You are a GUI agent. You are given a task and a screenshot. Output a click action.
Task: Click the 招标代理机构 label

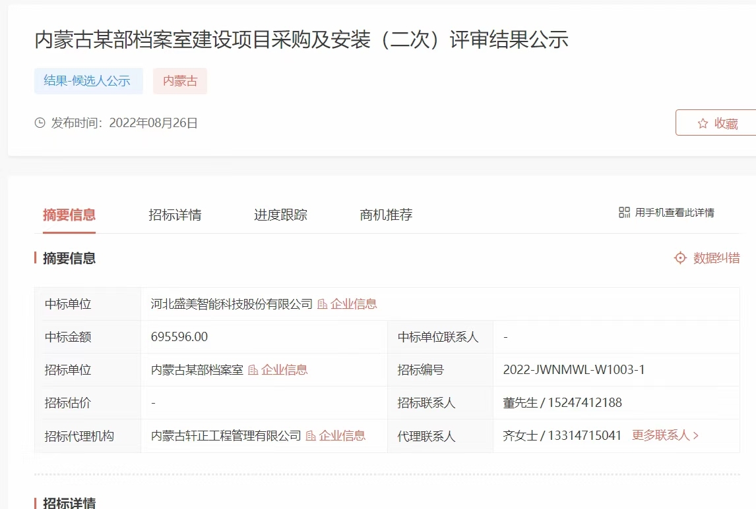[x=80, y=436]
